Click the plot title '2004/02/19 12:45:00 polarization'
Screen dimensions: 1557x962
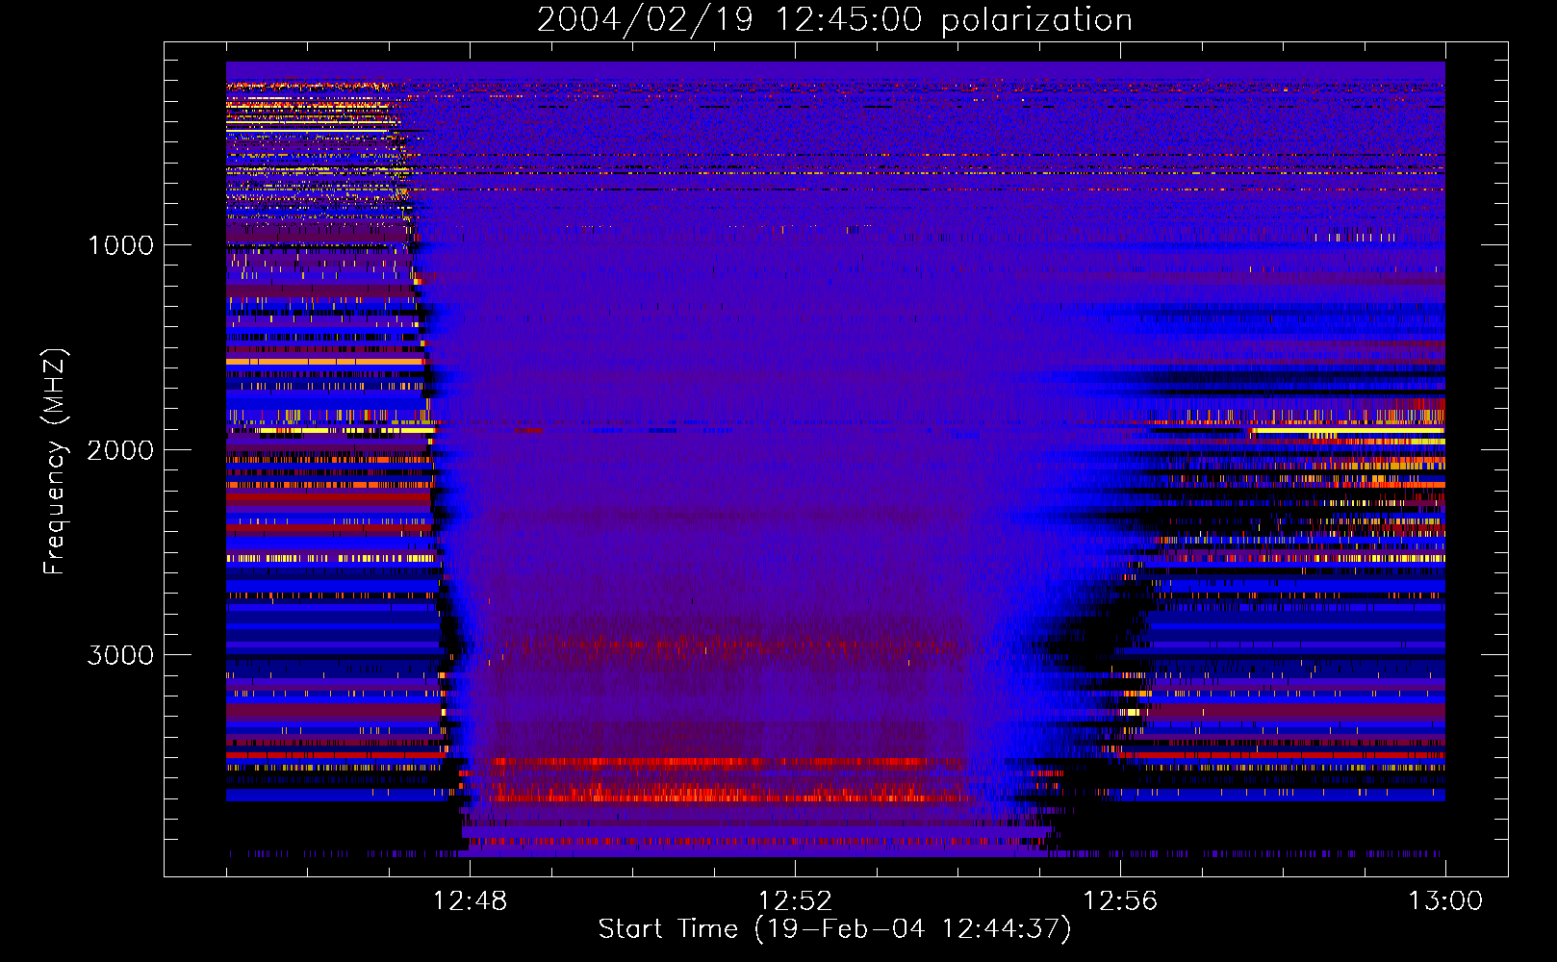[x=834, y=20]
